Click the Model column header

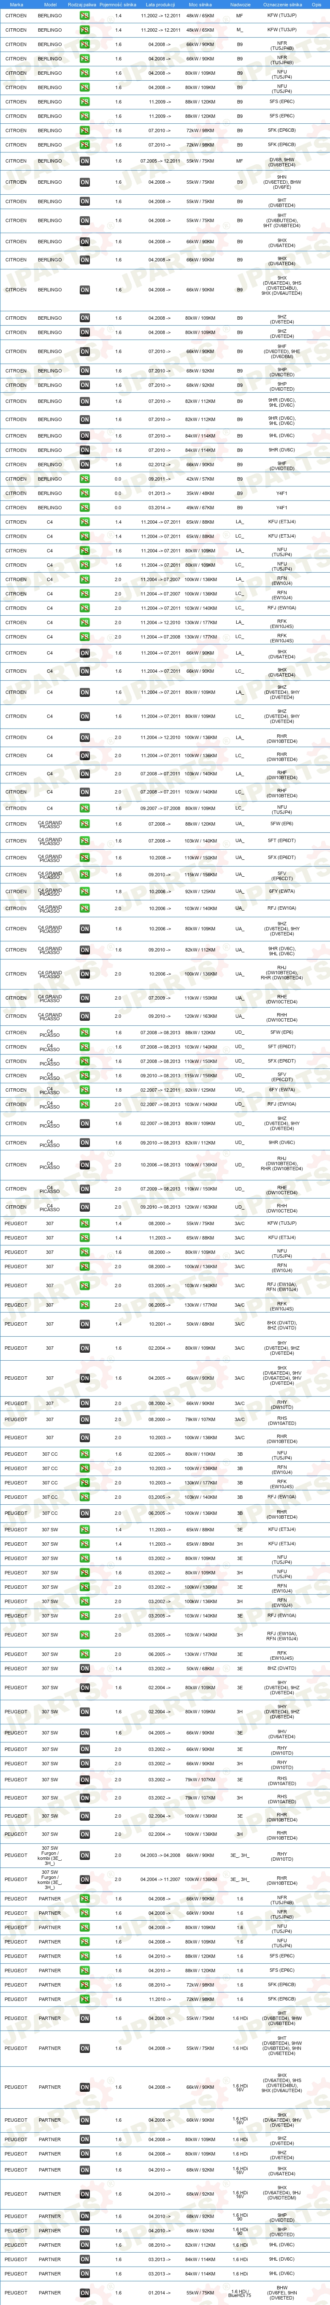pyautogui.click(x=50, y=5)
